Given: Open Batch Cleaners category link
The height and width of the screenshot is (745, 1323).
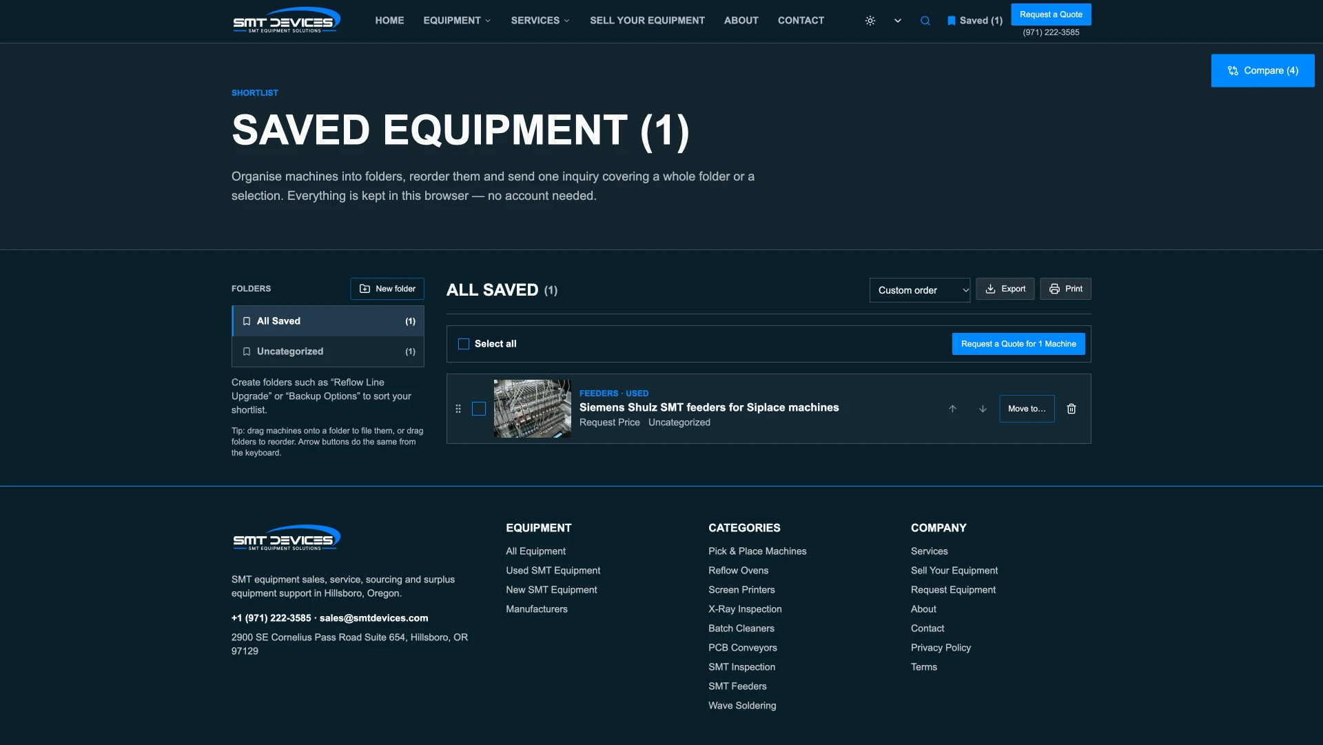Looking at the screenshot, I should 741,629.
